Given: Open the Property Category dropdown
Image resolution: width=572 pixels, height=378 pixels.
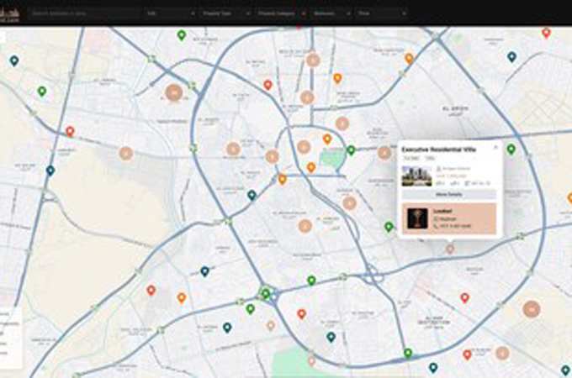Looking at the screenshot, I should pos(279,13).
